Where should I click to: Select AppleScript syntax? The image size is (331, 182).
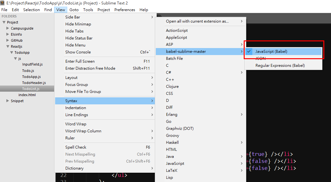click(x=200, y=37)
